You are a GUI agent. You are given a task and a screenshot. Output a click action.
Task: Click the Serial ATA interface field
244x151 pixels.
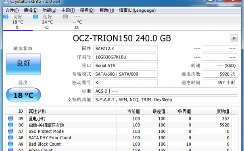(x=125, y=66)
